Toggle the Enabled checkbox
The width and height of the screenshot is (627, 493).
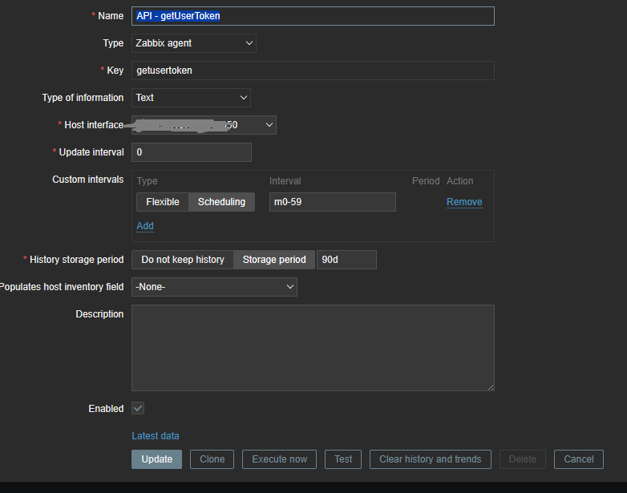click(x=138, y=409)
